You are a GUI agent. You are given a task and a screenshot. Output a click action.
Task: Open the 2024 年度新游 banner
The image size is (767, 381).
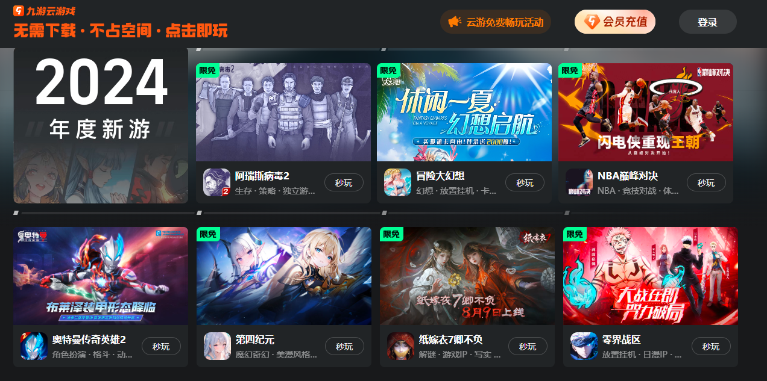[101, 126]
